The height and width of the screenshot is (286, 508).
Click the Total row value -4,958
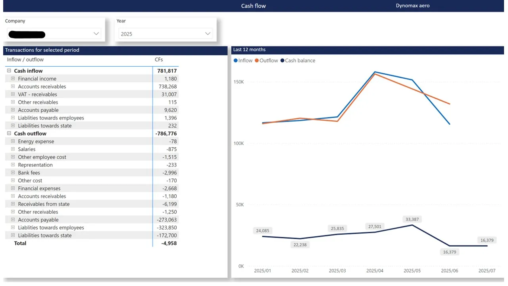[x=169, y=243]
